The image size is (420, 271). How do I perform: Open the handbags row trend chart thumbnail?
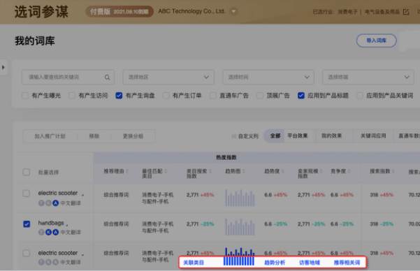tap(240, 227)
